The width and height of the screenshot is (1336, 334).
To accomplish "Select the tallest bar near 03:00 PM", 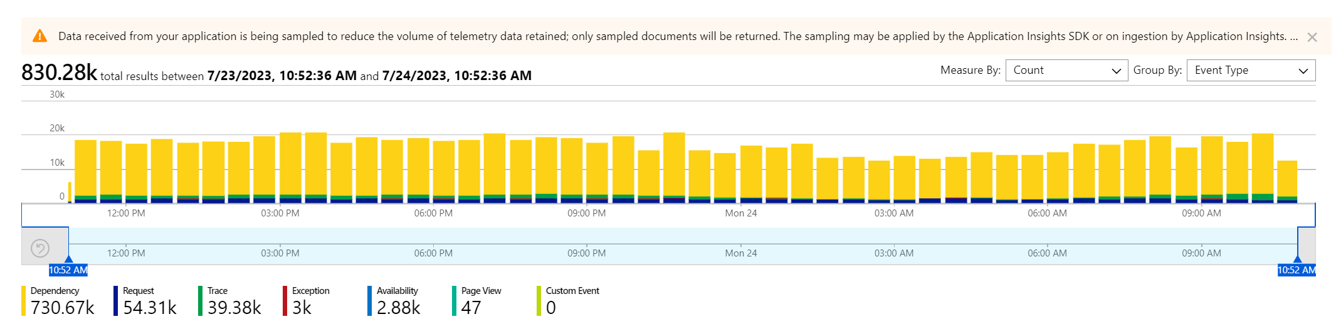I will [x=290, y=166].
